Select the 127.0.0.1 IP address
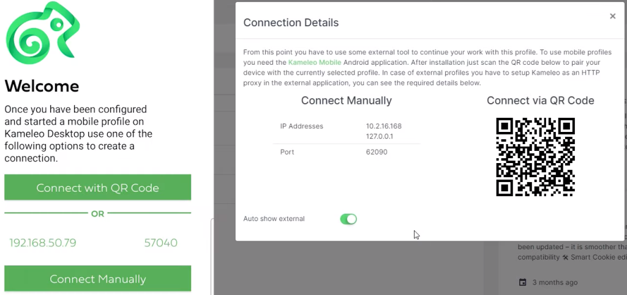The height and width of the screenshot is (295, 627). 380,136
